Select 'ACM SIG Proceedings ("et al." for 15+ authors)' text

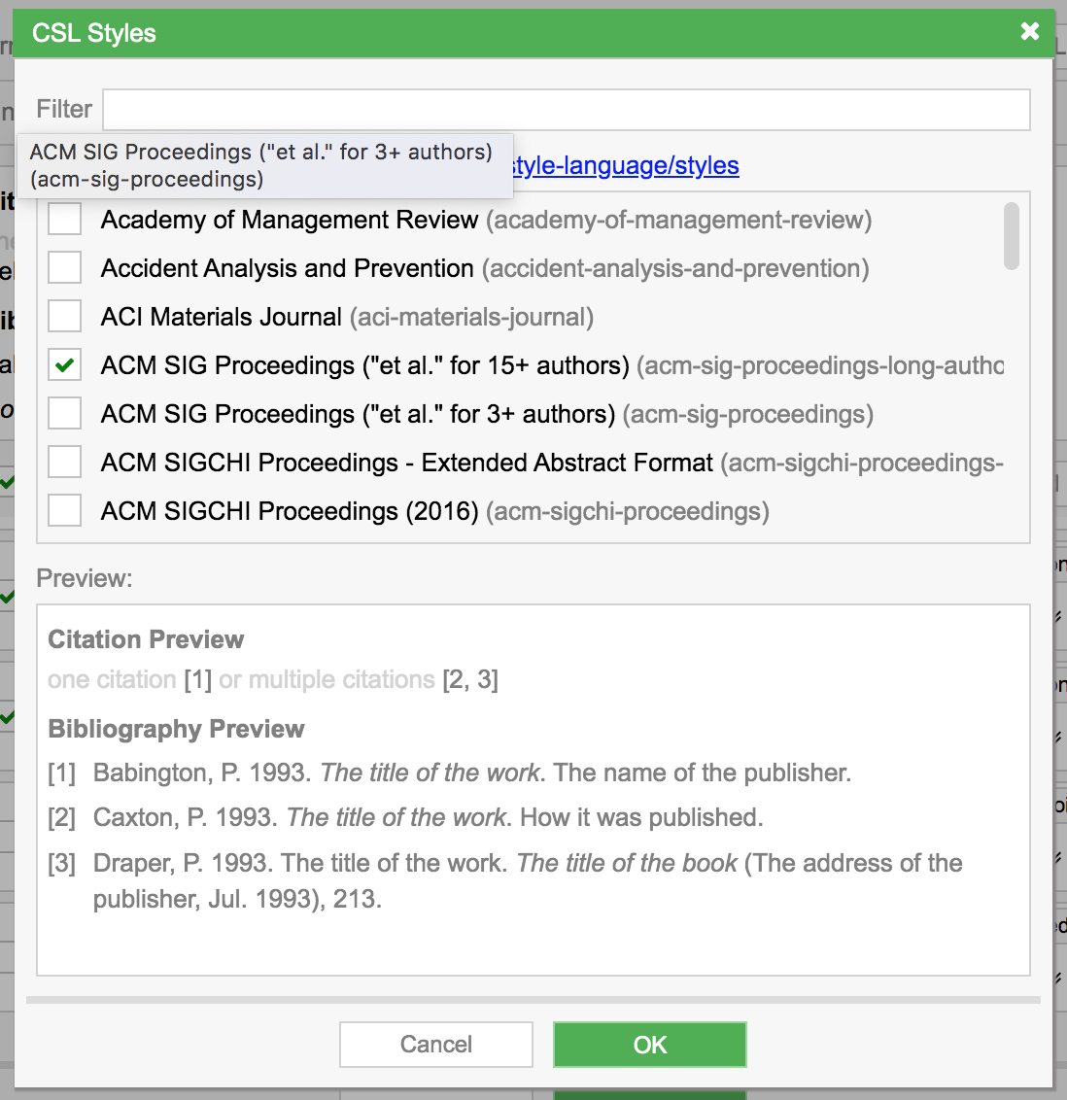coord(364,365)
